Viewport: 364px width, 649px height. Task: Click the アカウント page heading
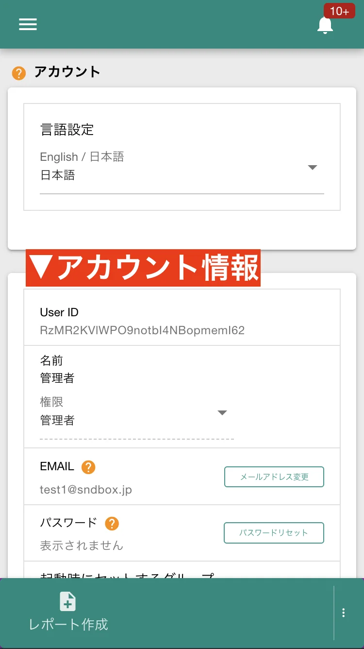(67, 72)
